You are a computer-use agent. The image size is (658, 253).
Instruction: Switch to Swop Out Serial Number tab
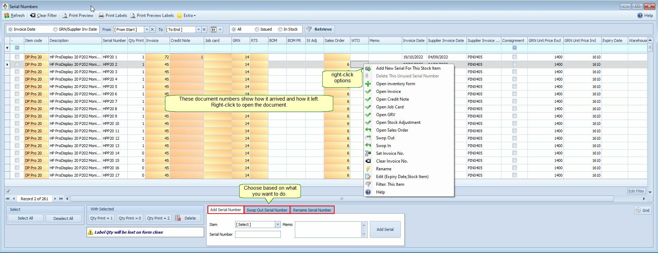point(267,210)
